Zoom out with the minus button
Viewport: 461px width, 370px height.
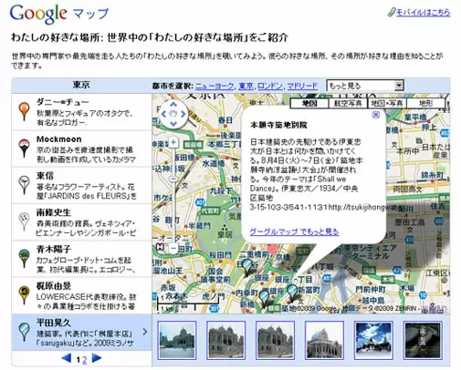[x=173, y=249]
